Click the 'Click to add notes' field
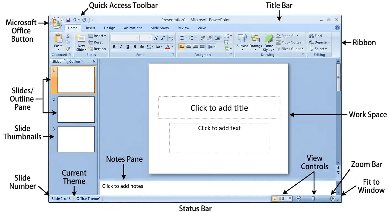Viewport: 389px width, 212px height. 217,187
